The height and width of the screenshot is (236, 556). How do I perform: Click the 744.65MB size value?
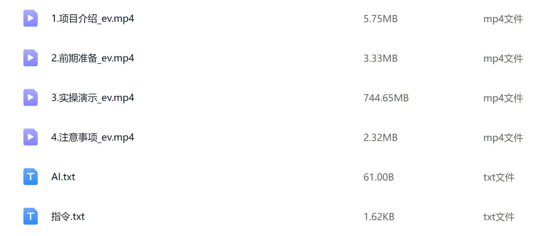point(386,98)
